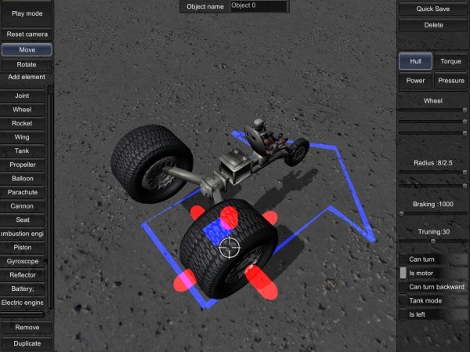Screen dimensions: 470x352
Task: Add a Gyroscope element
Action: click(x=22, y=261)
